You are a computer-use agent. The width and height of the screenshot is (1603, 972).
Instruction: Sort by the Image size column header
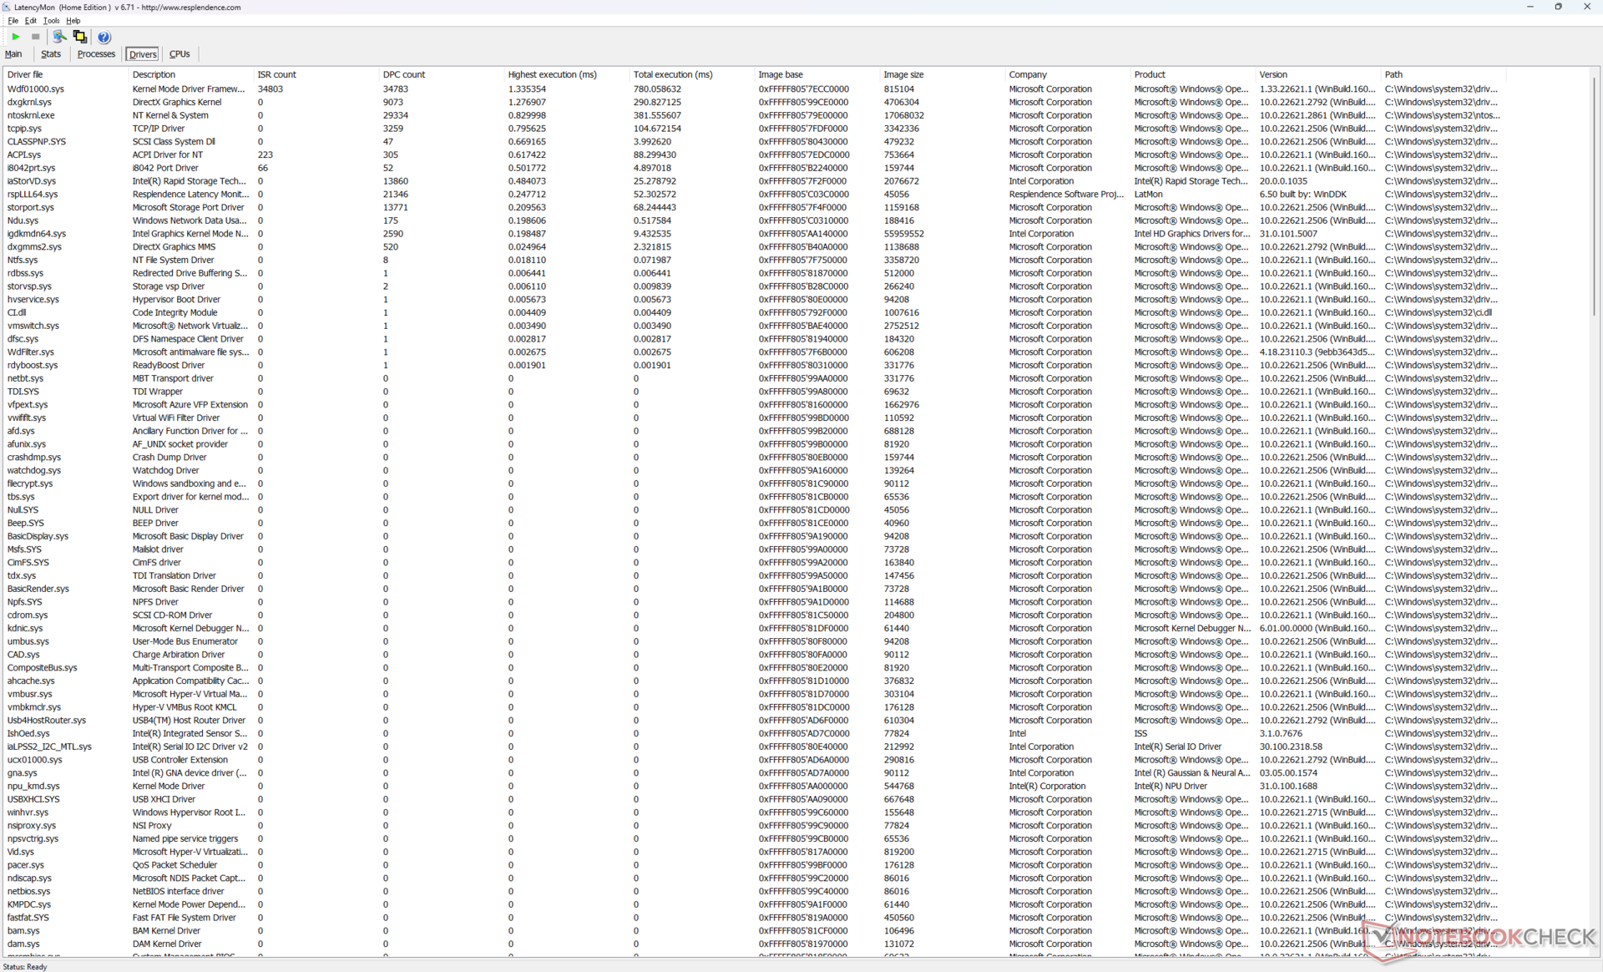coord(942,74)
